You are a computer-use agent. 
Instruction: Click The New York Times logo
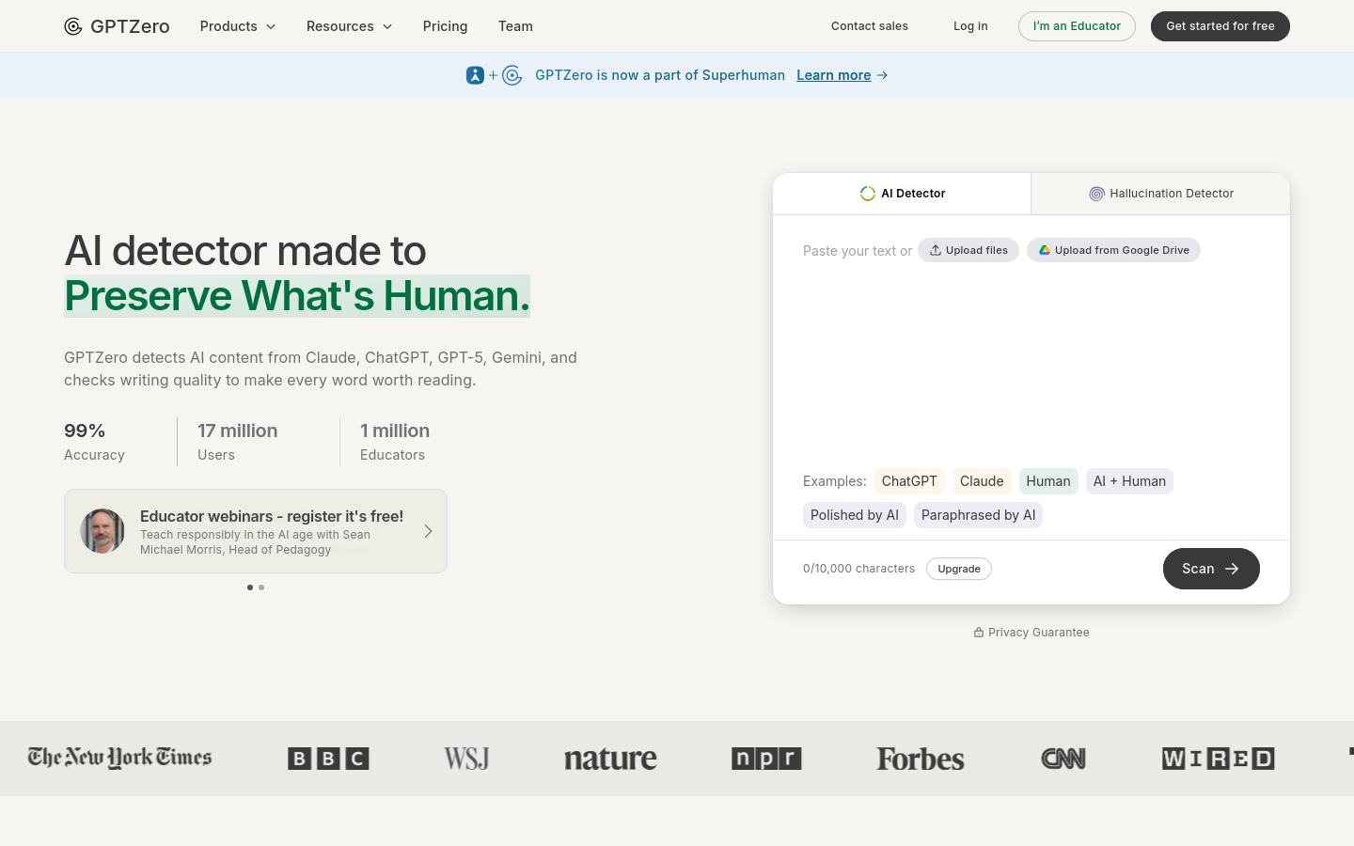(120, 758)
